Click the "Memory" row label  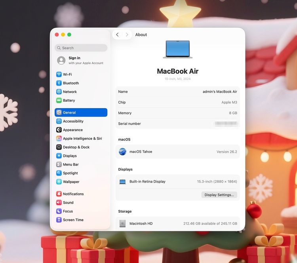click(x=125, y=113)
